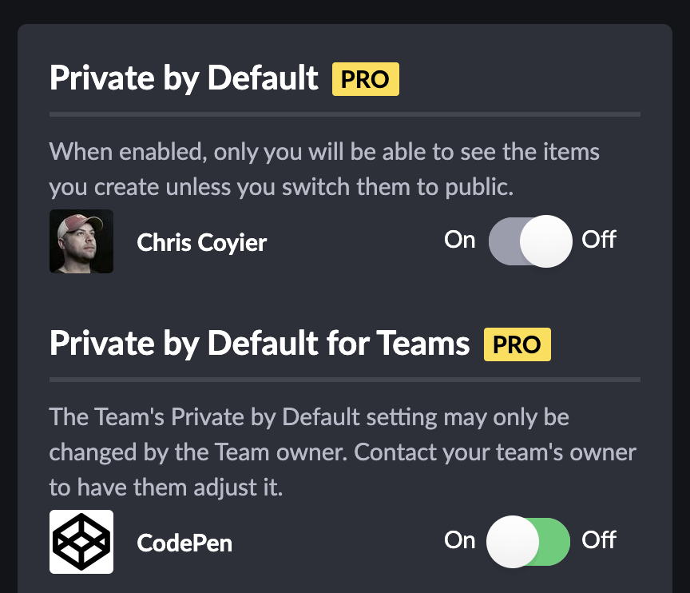Click the On label beside Chris Coyier

(x=459, y=240)
